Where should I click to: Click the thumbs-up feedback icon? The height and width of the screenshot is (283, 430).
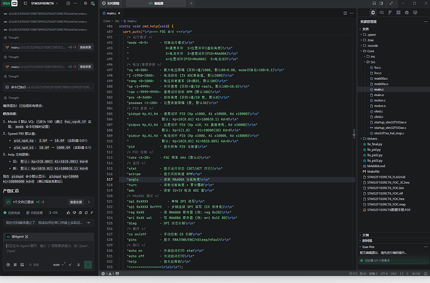coord(69,213)
